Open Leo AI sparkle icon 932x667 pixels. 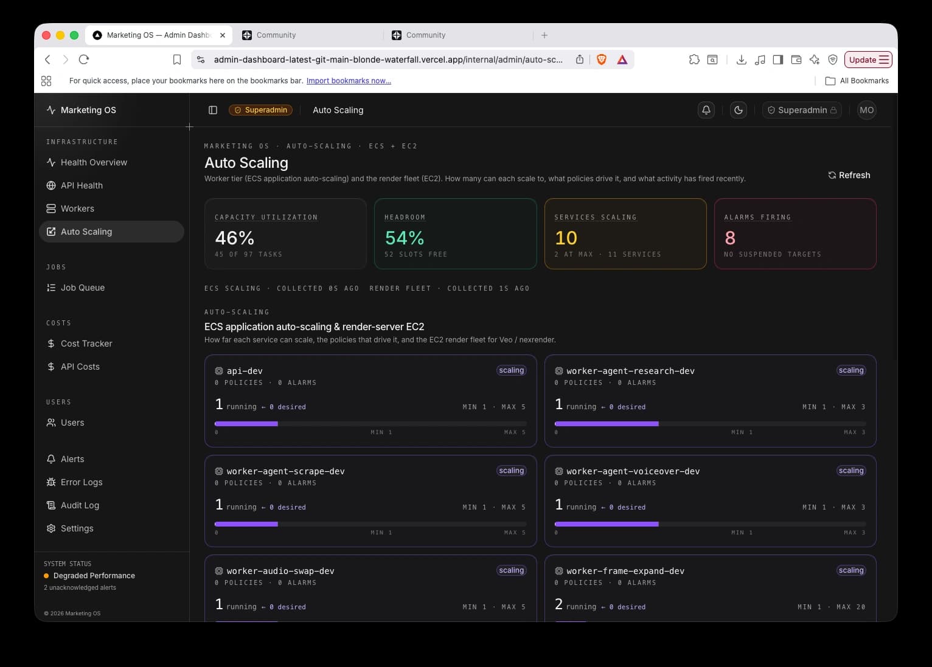pos(815,60)
